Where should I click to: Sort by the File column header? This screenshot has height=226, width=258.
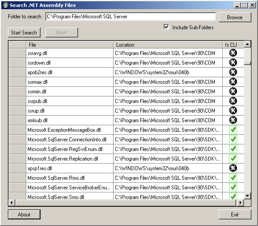pyautogui.click(x=69, y=45)
